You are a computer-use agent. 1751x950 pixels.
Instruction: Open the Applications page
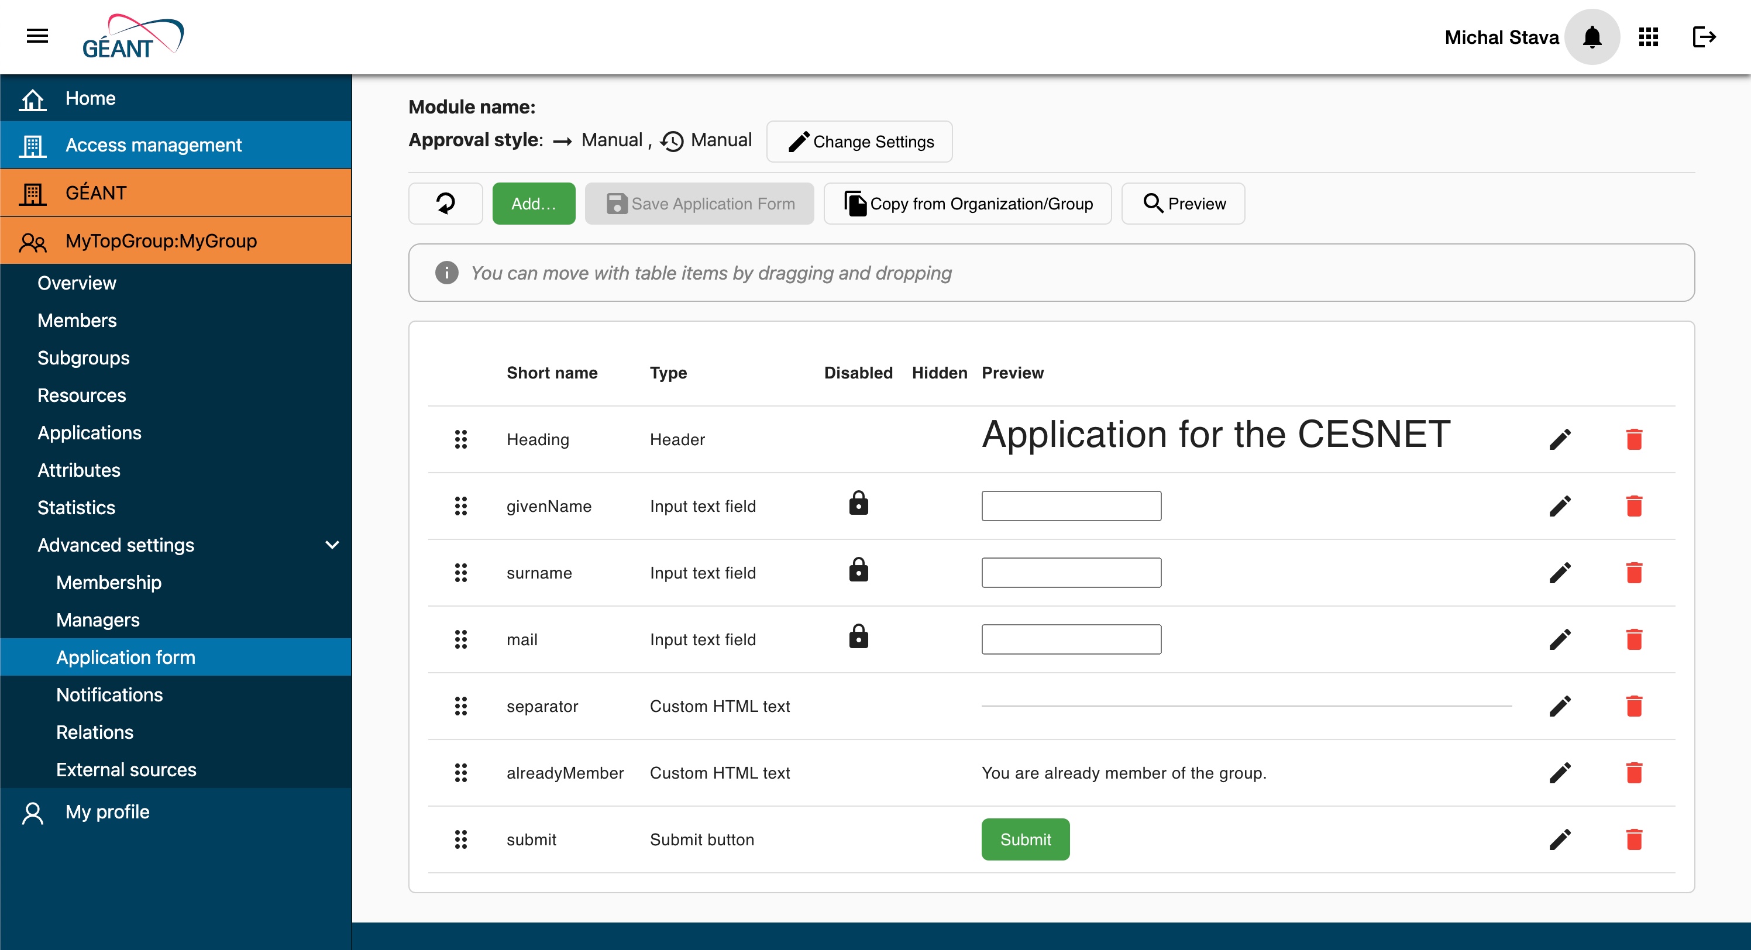(x=176, y=432)
